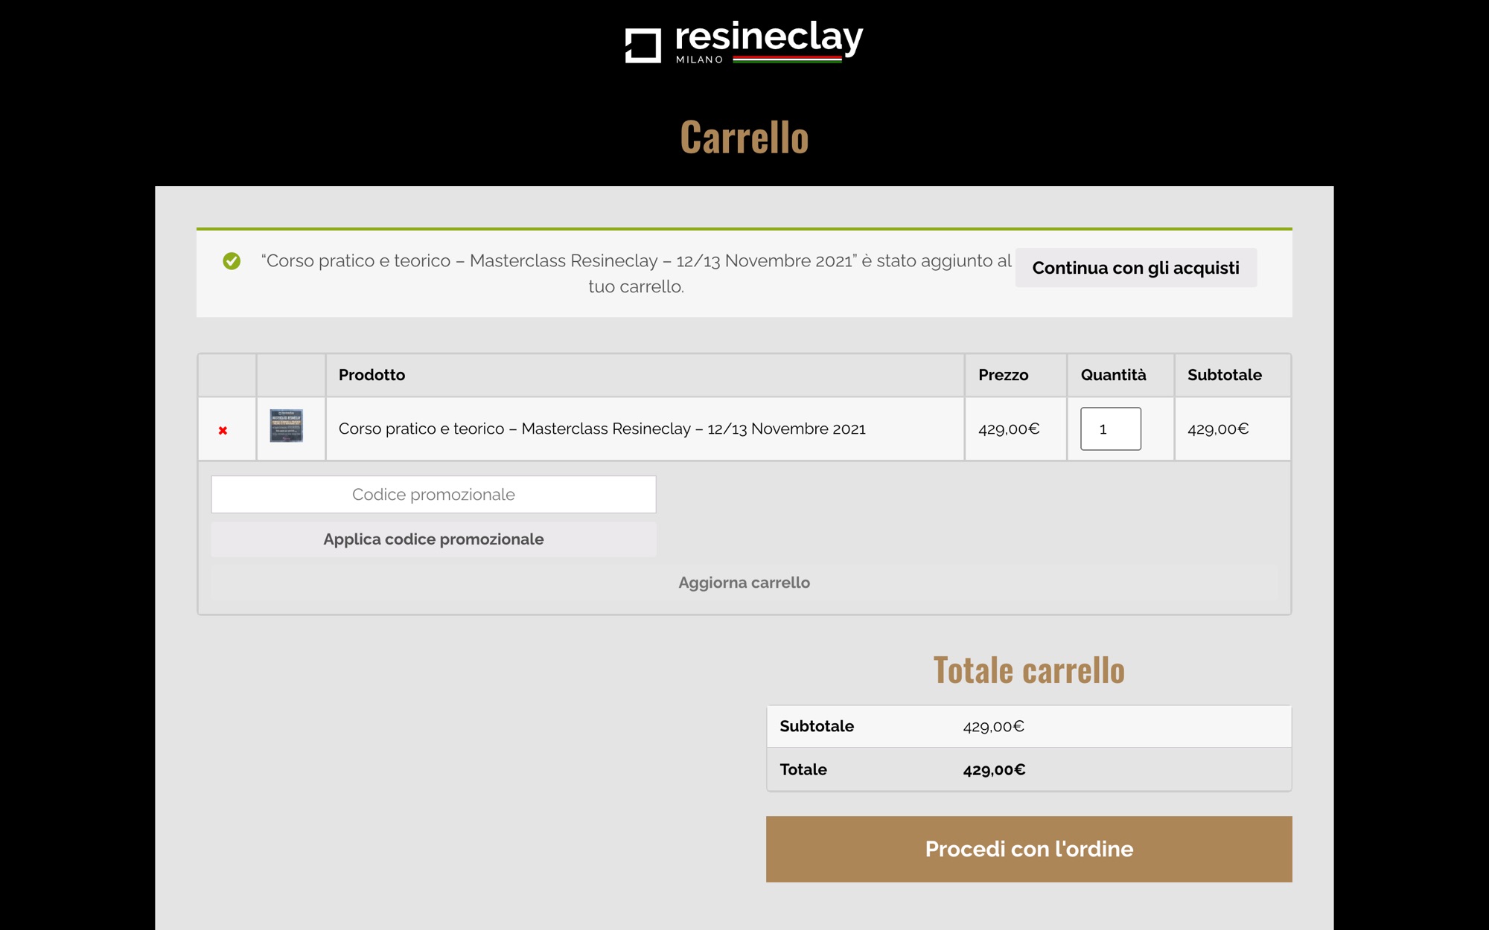
Task: Remove the Masterclass course with red X
Action: coord(223,430)
